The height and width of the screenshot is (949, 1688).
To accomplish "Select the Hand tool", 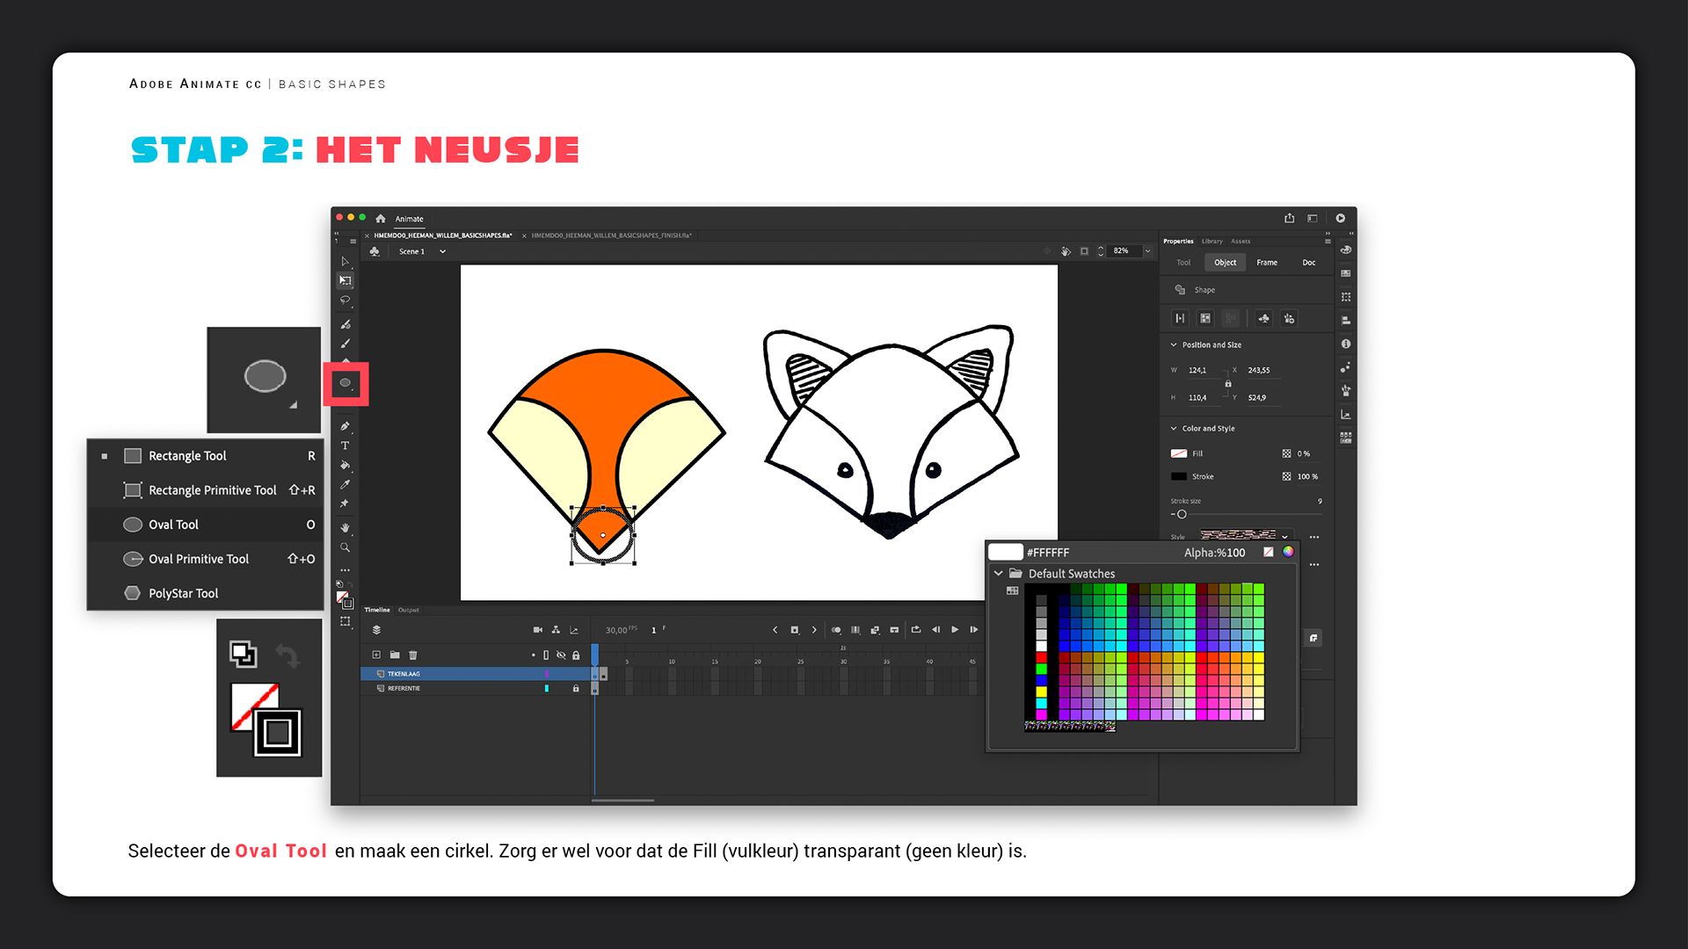I will tap(346, 527).
